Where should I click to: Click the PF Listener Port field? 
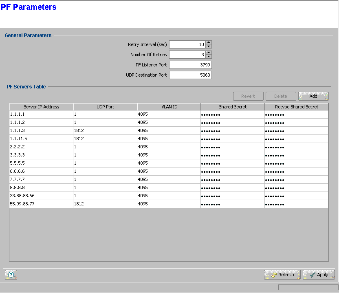(190, 65)
